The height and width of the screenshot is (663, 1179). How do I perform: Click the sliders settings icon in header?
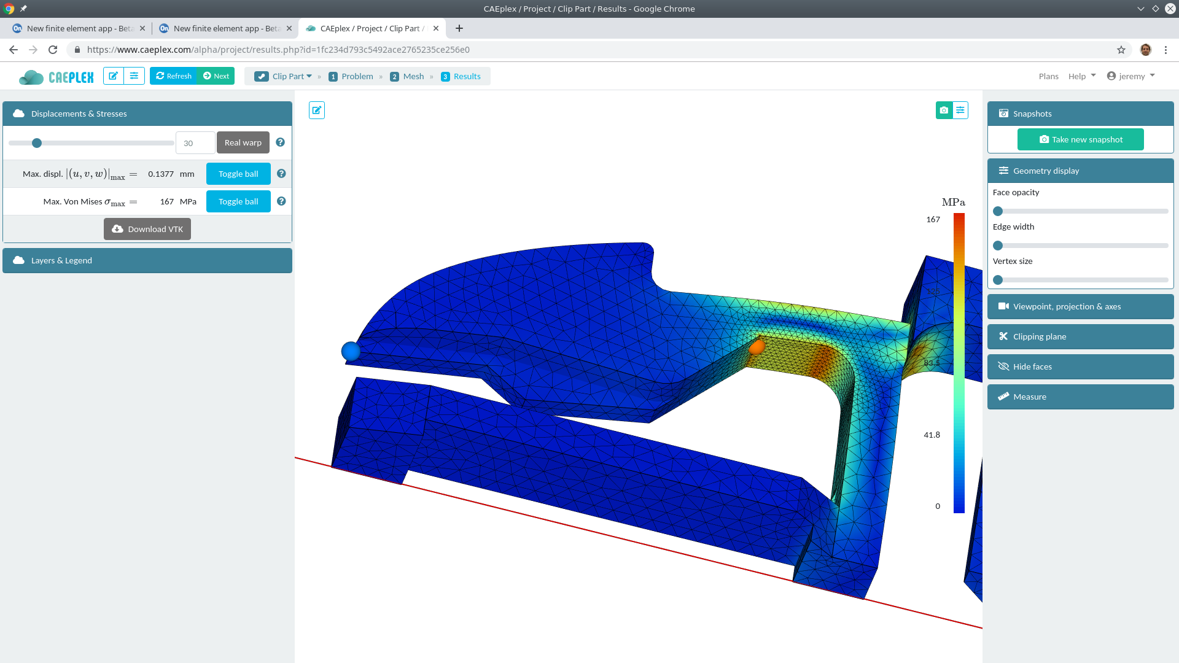(x=134, y=76)
